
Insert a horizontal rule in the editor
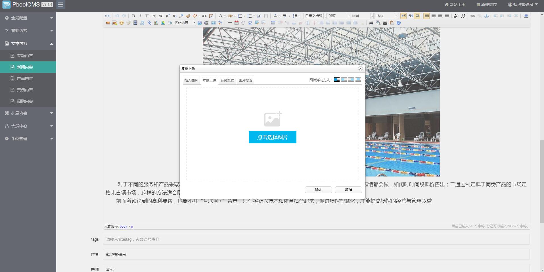click(x=229, y=23)
